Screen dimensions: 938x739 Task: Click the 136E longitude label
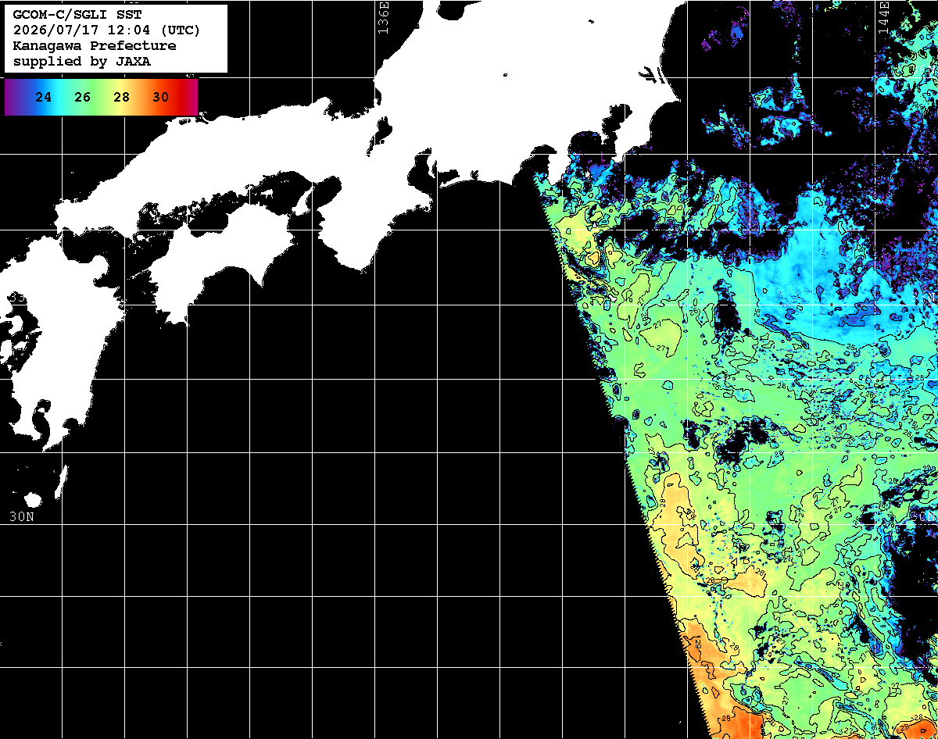383,16
